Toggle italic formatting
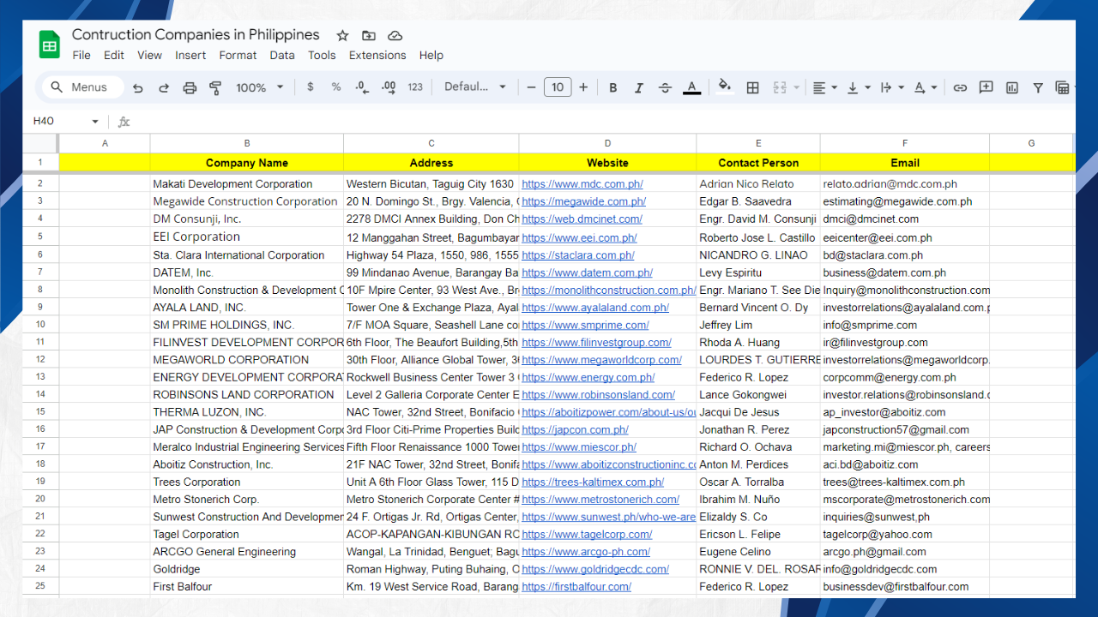The width and height of the screenshot is (1098, 617). 638,87
